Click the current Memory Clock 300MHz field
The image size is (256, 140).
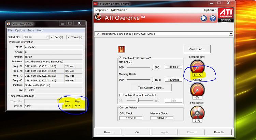pyautogui.click(x=162, y=118)
